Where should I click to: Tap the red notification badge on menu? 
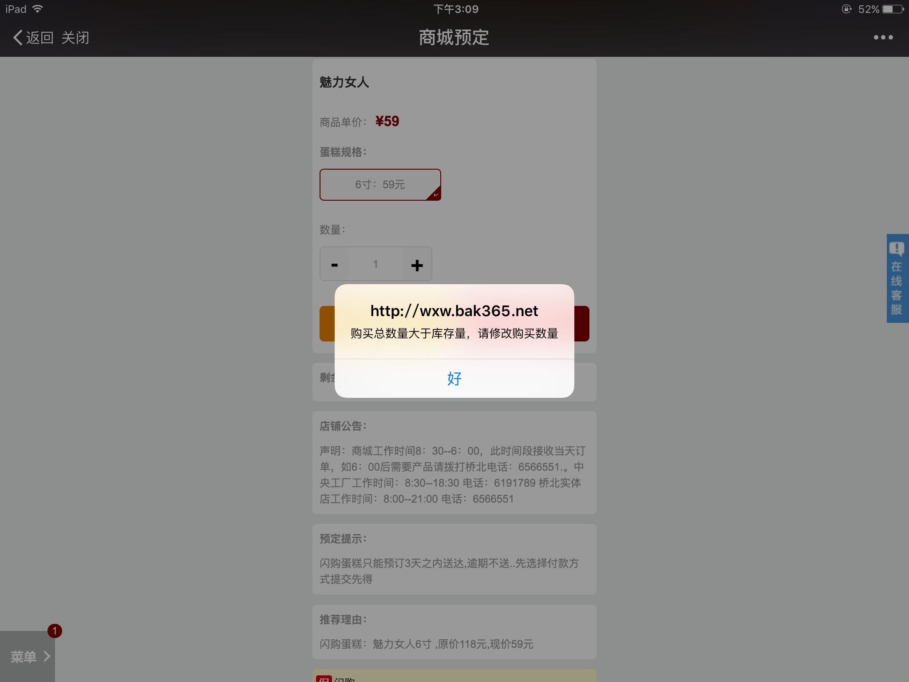pos(55,630)
